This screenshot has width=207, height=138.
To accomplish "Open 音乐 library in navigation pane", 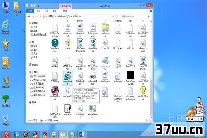I will tap(34, 57).
